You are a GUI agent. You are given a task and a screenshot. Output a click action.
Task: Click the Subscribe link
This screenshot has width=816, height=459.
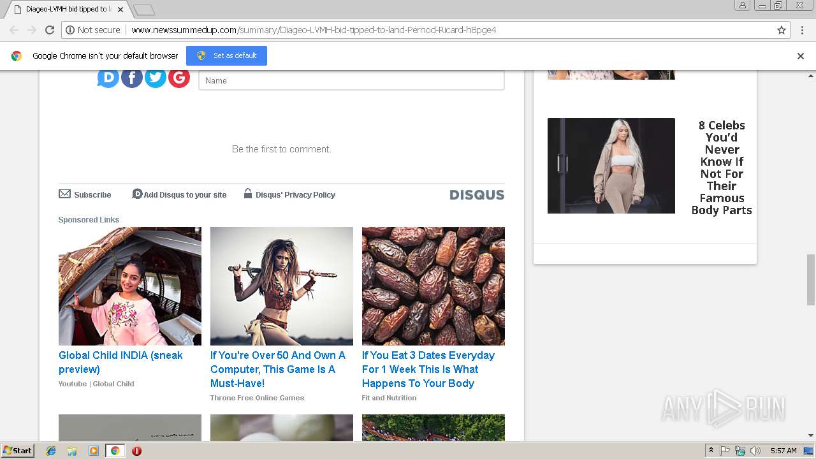coord(85,194)
